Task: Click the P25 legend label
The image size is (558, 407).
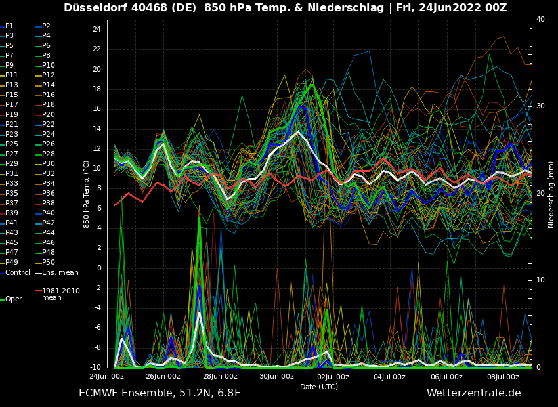Action: point(12,144)
